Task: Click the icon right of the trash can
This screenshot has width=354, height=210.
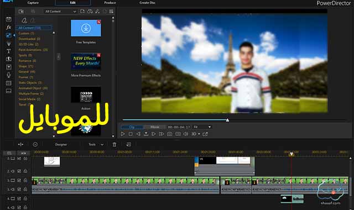Action: point(129,144)
